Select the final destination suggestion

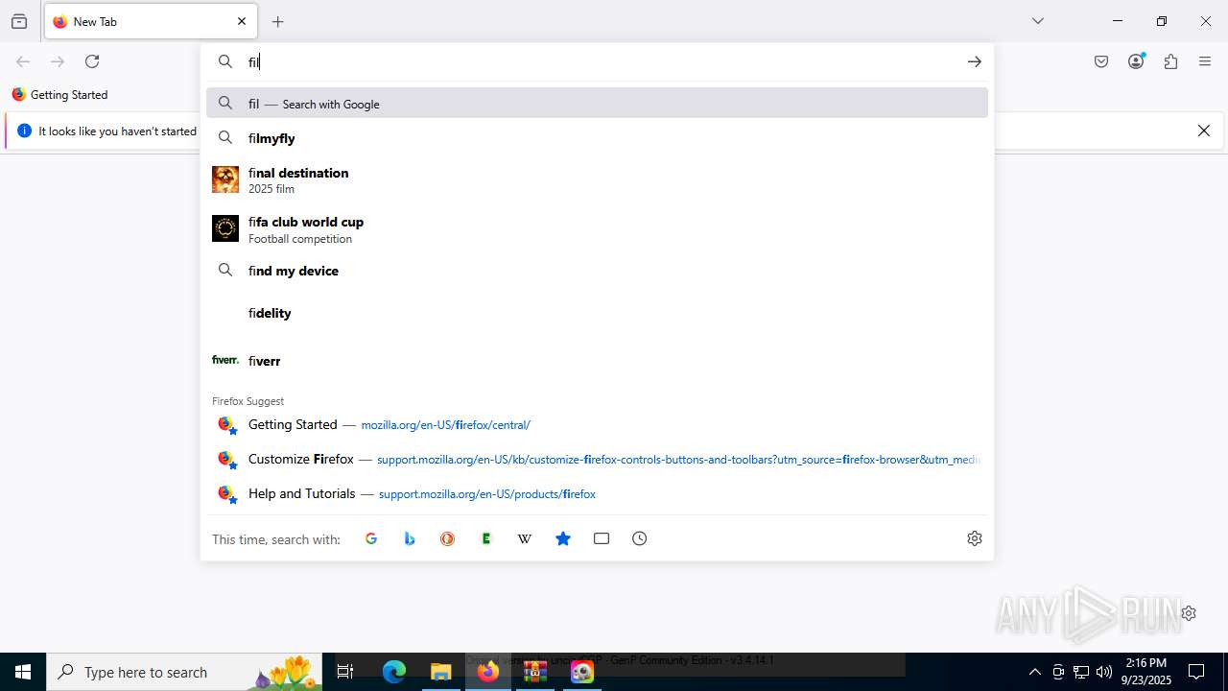(x=597, y=179)
